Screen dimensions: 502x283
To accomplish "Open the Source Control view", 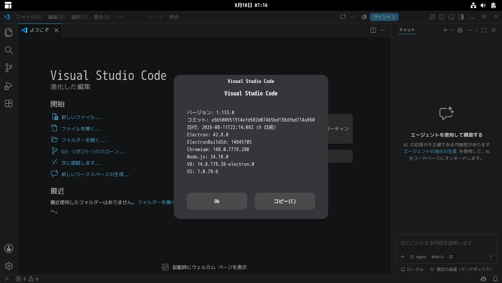I will (9, 68).
